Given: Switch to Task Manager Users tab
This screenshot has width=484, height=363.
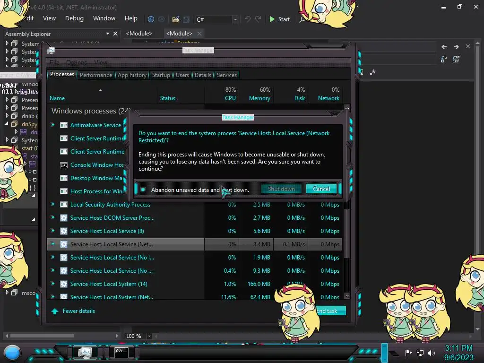Looking at the screenshot, I should tap(182, 75).
